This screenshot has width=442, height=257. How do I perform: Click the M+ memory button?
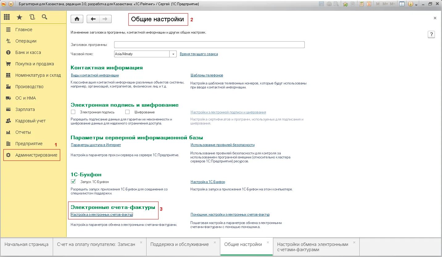[x=385, y=4]
